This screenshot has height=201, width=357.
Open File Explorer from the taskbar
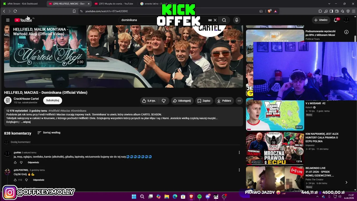(x=167, y=197)
